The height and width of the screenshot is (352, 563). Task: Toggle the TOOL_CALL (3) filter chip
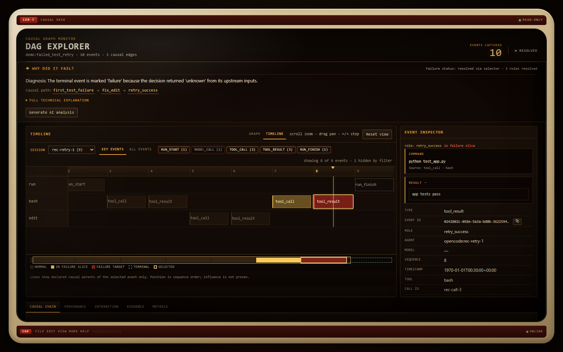pos(242,150)
